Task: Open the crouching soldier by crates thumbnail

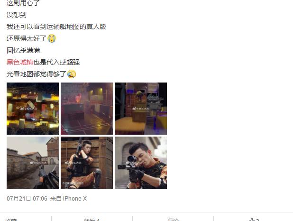Action: coord(87,163)
